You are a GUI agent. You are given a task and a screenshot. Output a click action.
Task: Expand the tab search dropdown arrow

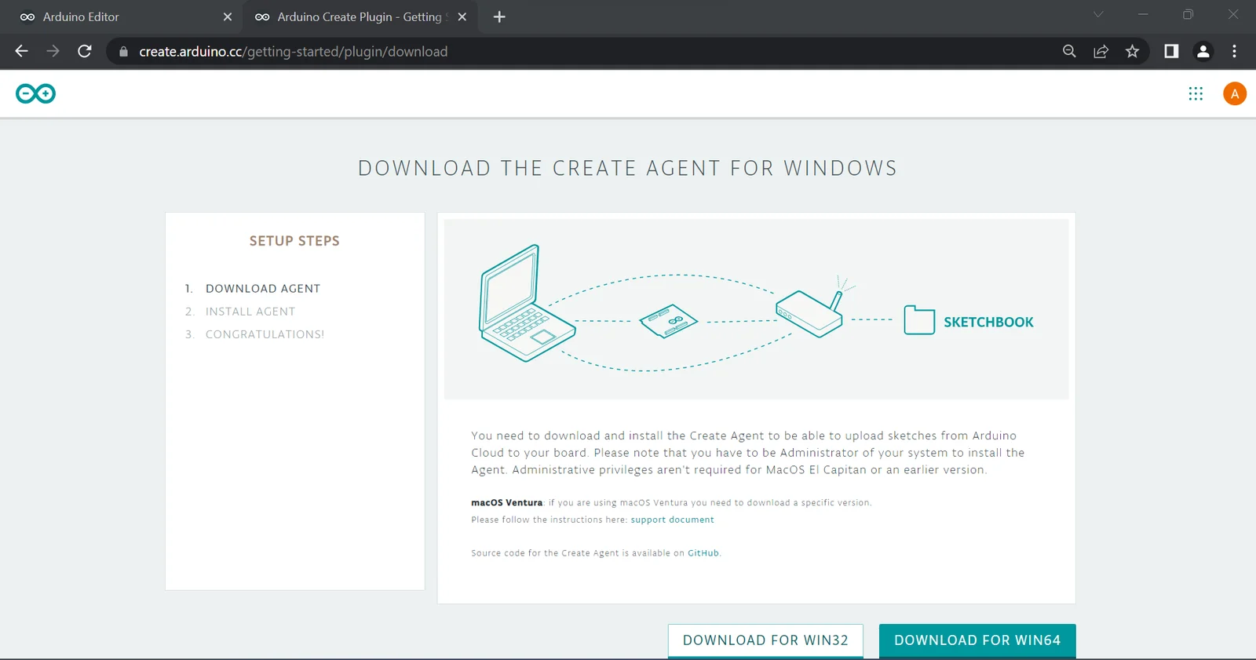click(1098, 14)
